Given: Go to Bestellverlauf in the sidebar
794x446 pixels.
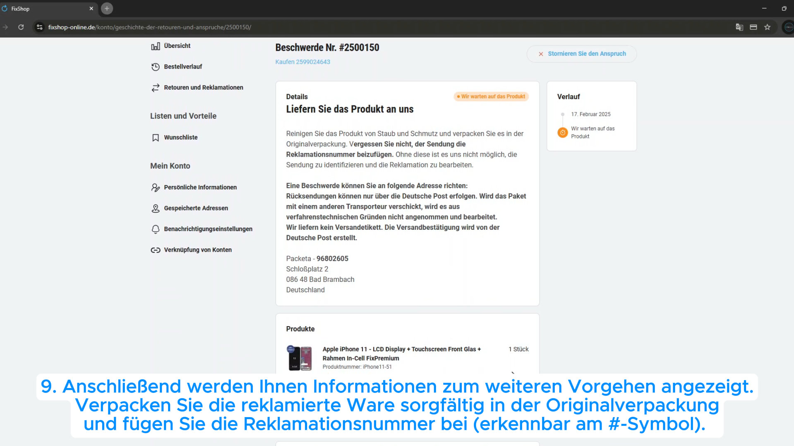Looking at the screenshot, I should click(182, 67).
